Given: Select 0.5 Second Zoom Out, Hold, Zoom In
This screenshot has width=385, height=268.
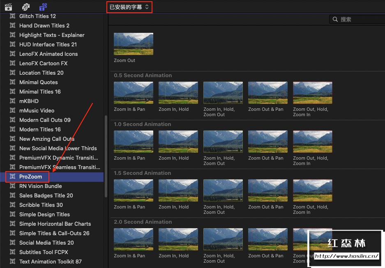Looking at the screenshot, I should pyautogui.click(x=313, y=93).
